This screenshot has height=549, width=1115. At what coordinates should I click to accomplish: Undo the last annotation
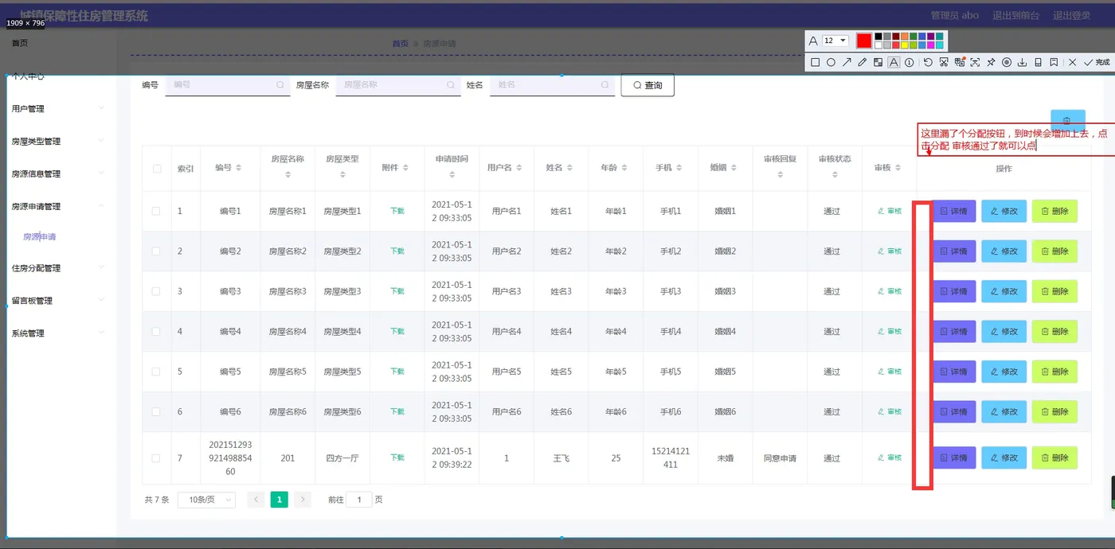tap(928, 62)
